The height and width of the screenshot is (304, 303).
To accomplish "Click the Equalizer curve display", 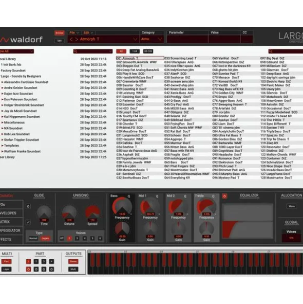I will 248,221.
